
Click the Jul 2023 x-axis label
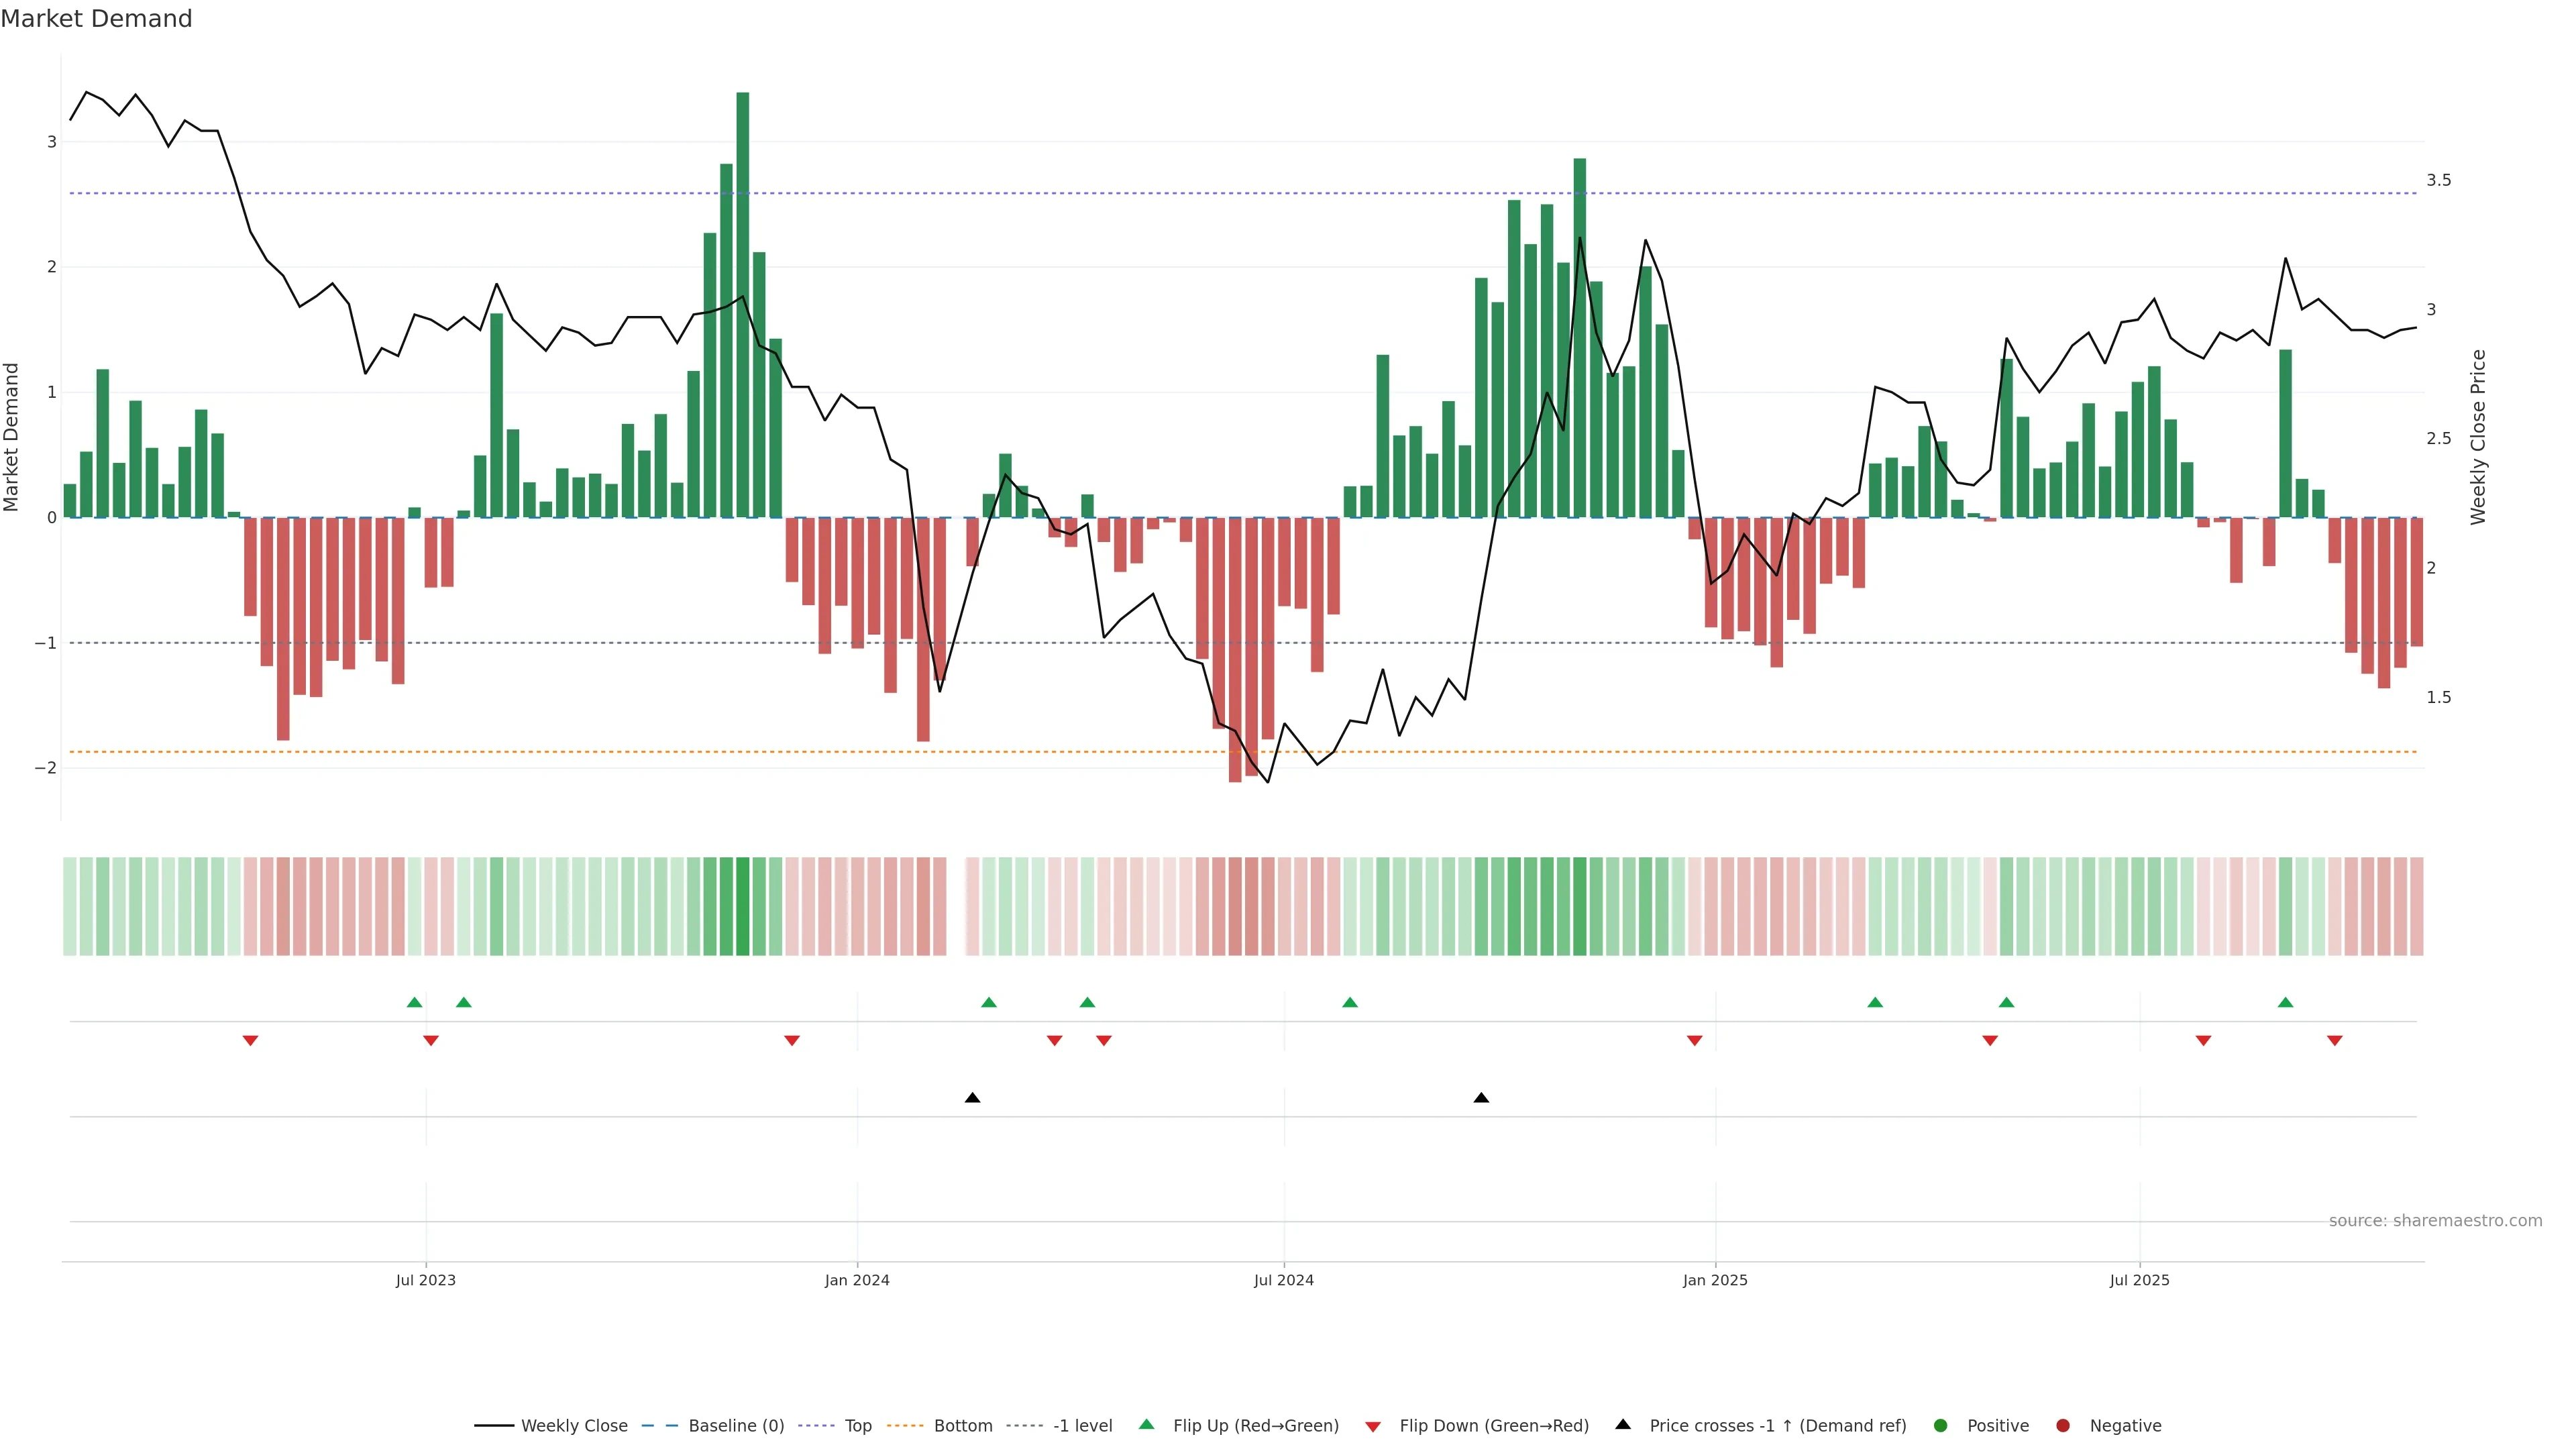pos(425,1280)
